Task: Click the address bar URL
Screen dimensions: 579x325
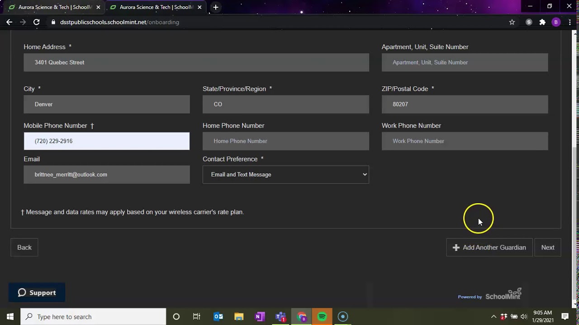Action: (x=119, y=22)
